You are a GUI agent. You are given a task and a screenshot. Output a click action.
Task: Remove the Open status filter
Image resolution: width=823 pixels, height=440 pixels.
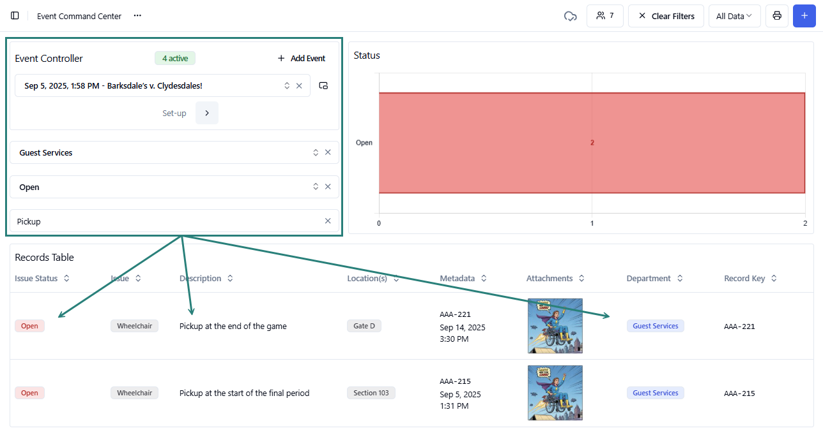(x=328, y=187)
